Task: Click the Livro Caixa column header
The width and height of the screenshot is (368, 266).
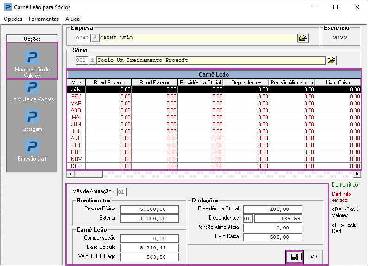Action: tap(338, 83)
